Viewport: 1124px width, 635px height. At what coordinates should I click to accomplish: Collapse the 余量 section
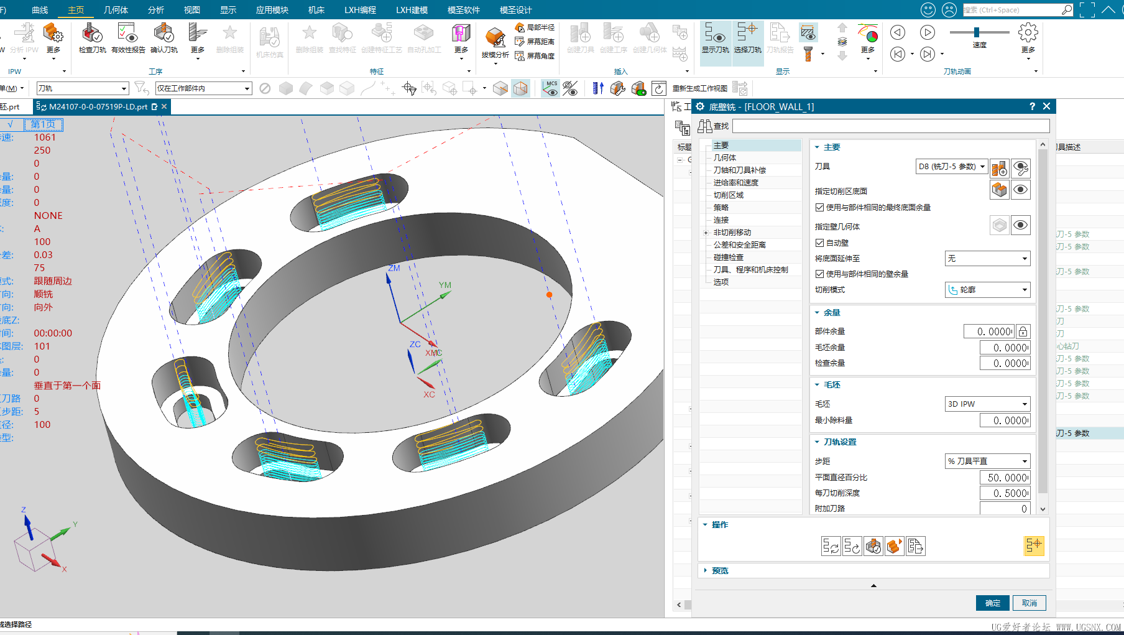click(x=817, y=313)
